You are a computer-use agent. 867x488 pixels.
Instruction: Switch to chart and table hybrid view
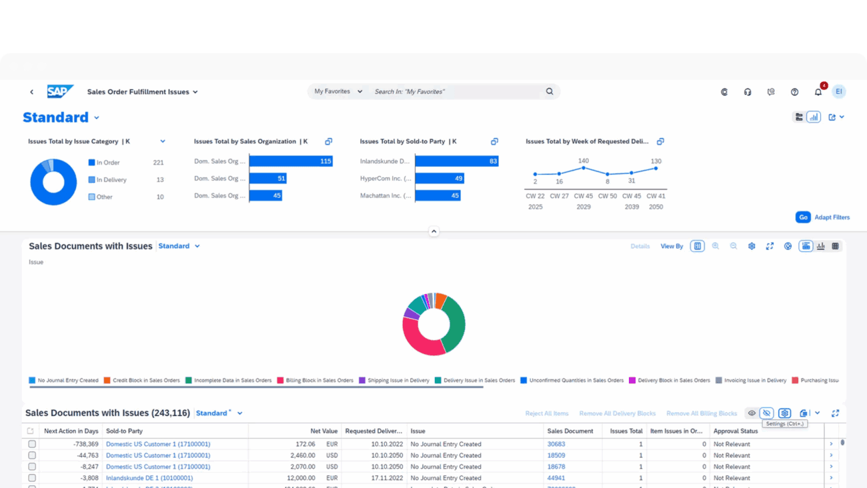coord(806,246)
